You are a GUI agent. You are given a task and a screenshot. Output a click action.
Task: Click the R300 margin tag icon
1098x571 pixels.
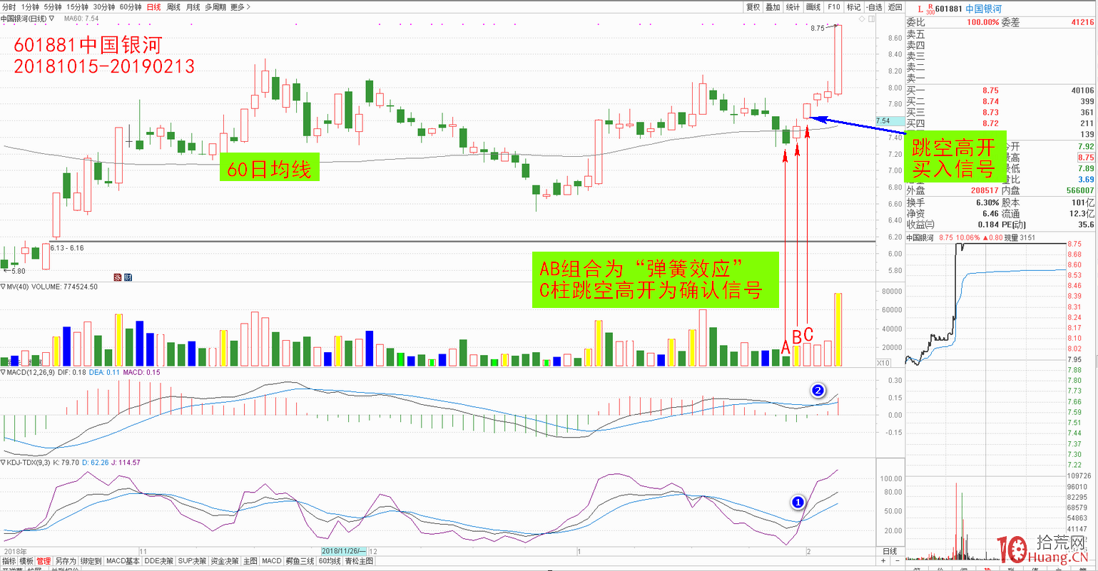tap(930, 9)
